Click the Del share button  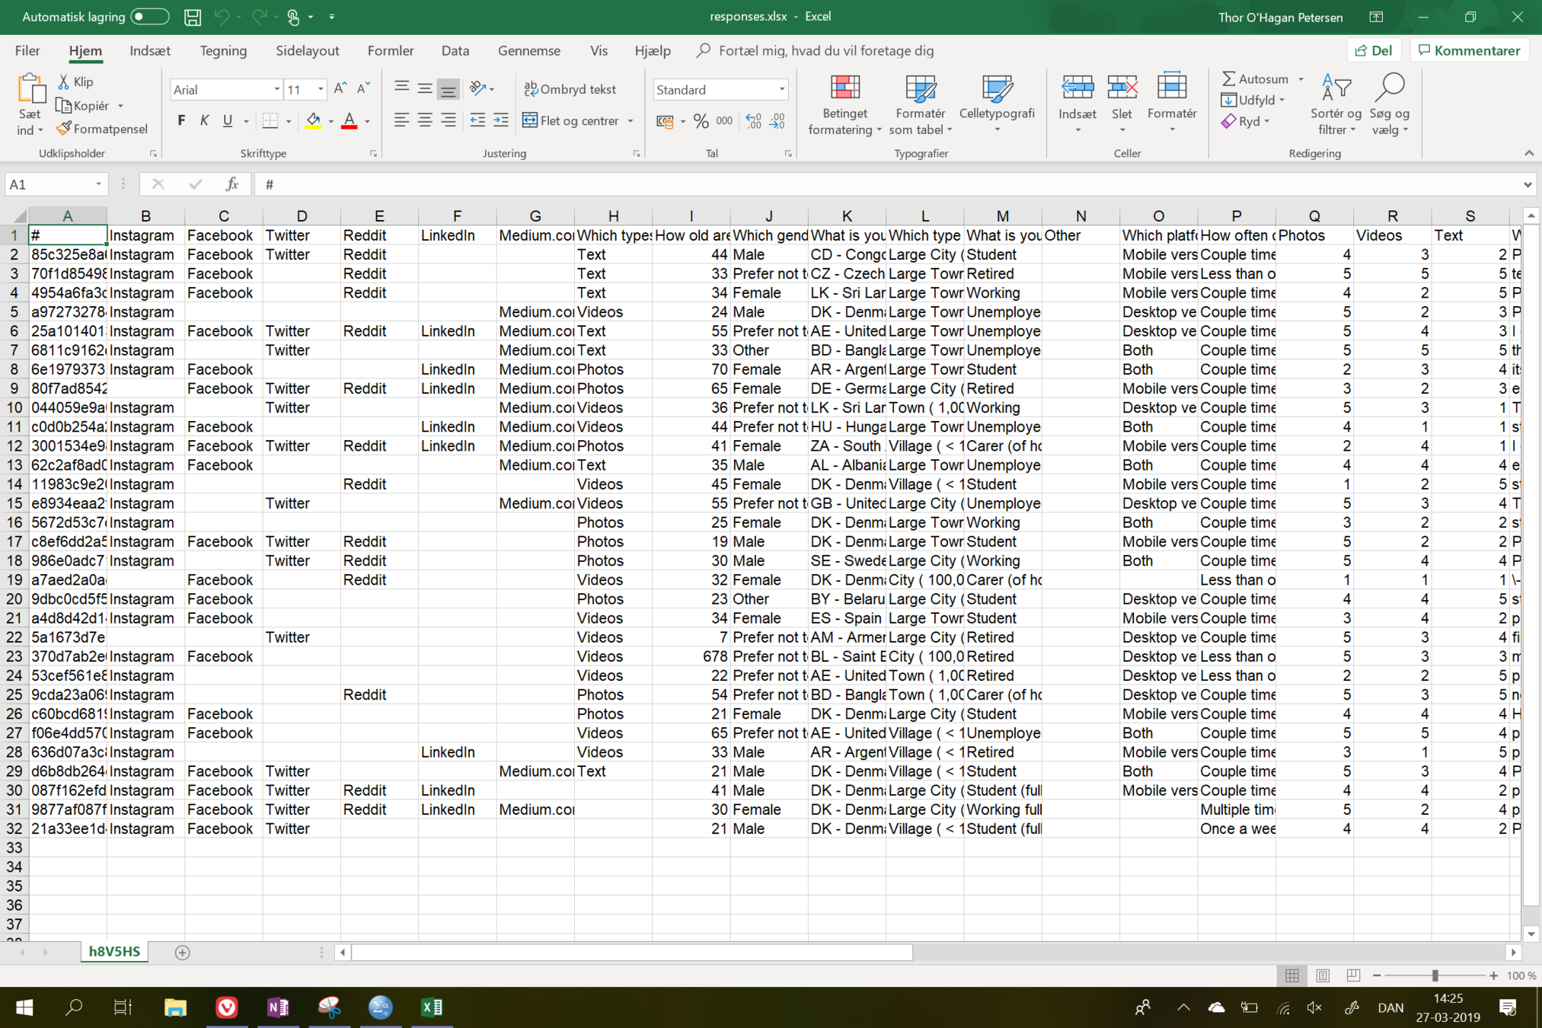pyautogui.click(x=1374, y=51)
